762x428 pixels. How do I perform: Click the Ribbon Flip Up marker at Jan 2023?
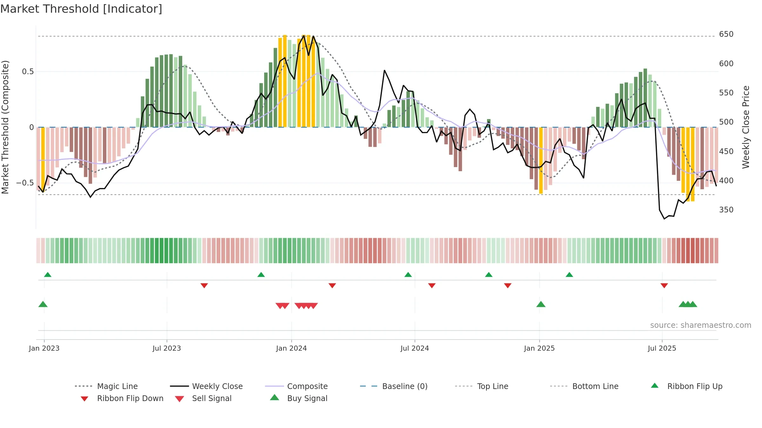(48, 275)
